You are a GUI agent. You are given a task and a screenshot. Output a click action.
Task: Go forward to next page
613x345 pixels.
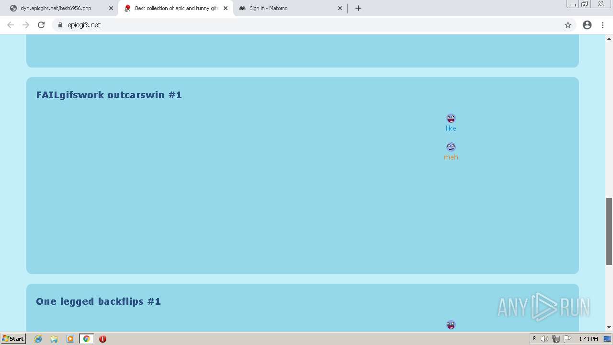coord(26,25)
